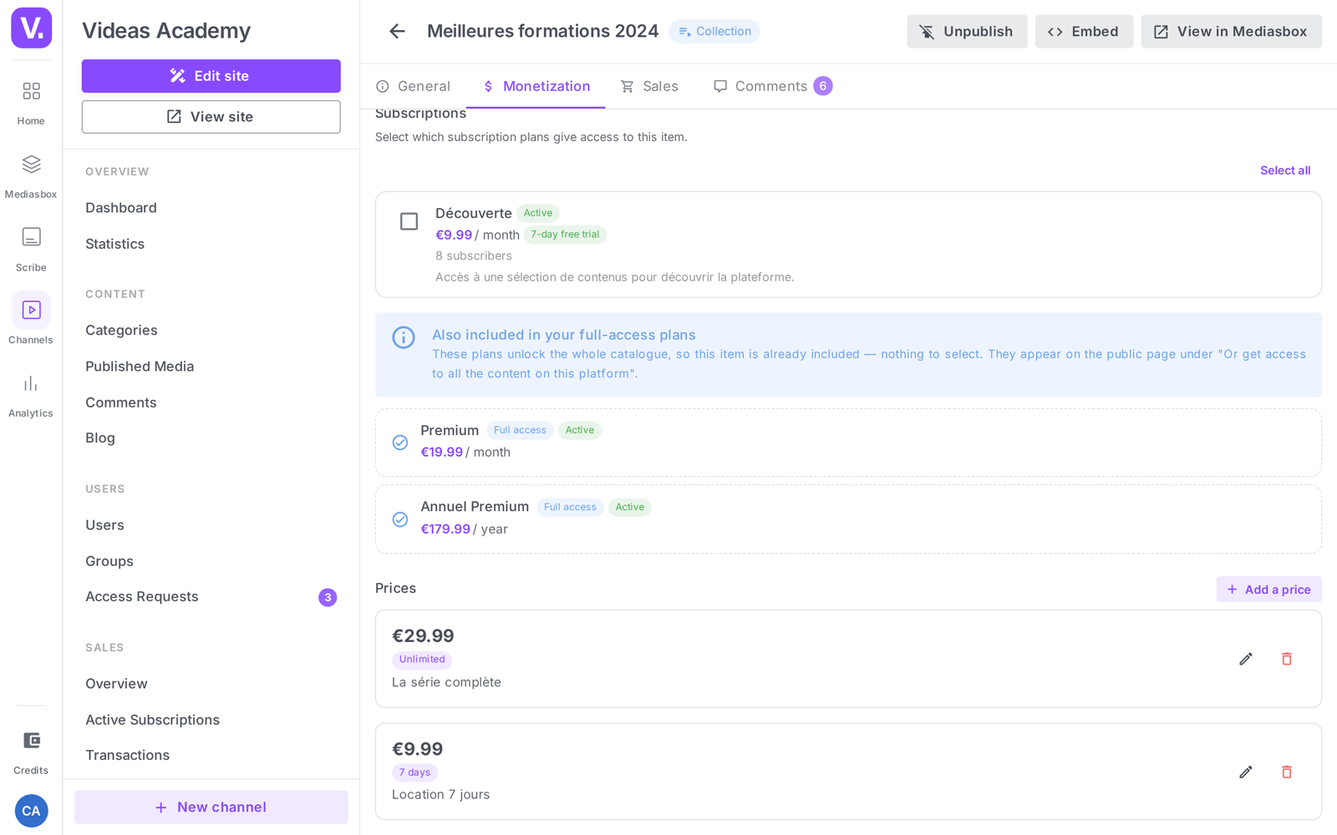Click Add a price
The width and height of the screenshot is (1337, 835).
tap(1268, 590)
